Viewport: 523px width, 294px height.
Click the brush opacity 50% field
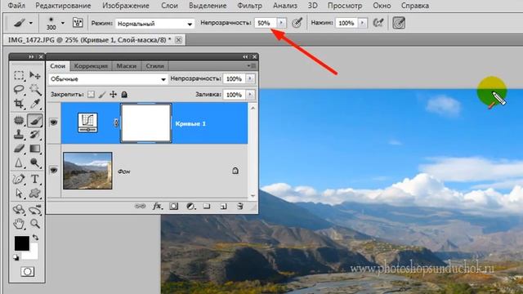266,23
